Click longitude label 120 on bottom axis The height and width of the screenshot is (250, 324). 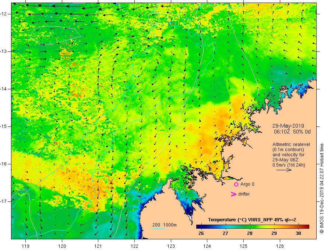coord(62,246)
